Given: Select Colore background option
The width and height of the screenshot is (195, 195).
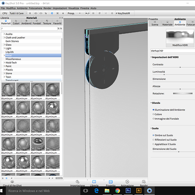Looking at the screenshot, I should [x=153, y=114].
